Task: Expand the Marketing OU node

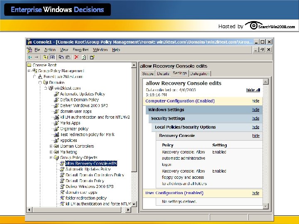Action: (51, 152)
